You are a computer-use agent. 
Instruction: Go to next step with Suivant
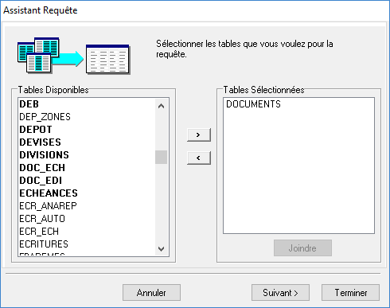click(280, 293)
